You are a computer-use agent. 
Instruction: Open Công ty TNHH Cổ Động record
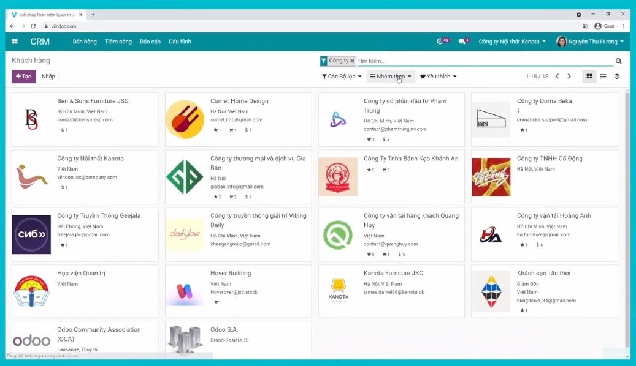(544, 177)
